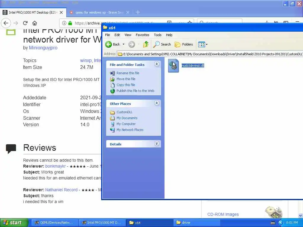Open a new browser tab with plus button
Screen dimensions: 303x227
coord(138,12)
